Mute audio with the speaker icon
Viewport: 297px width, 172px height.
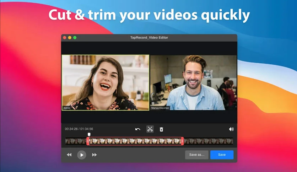231,129
